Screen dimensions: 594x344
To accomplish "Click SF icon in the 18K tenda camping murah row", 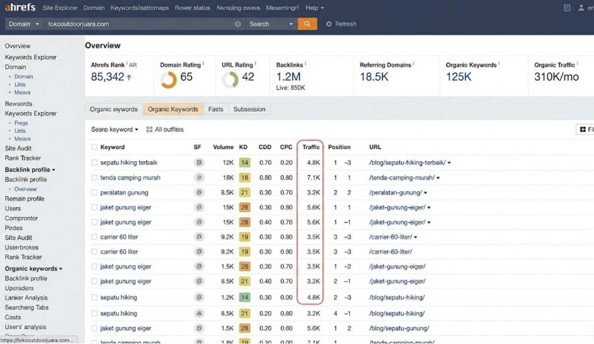I will 199,177.
